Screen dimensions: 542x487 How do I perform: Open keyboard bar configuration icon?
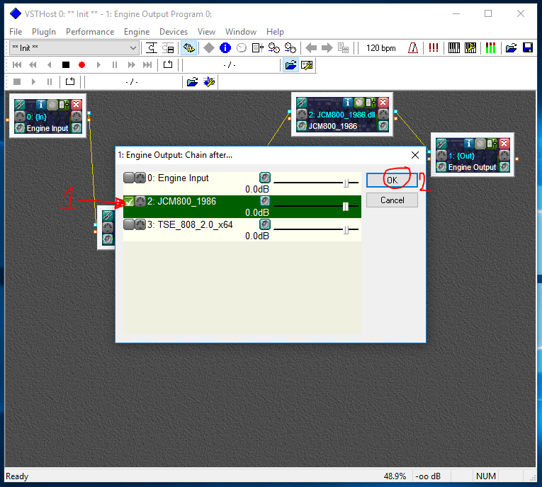tap(470, 48)
